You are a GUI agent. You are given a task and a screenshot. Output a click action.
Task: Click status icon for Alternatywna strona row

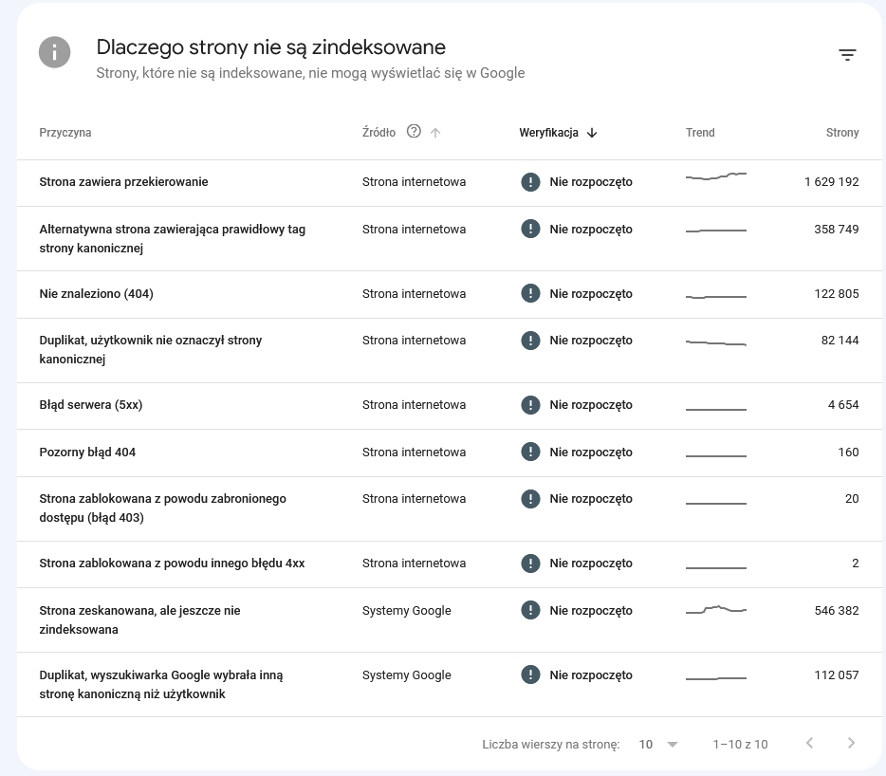(530, 229)
